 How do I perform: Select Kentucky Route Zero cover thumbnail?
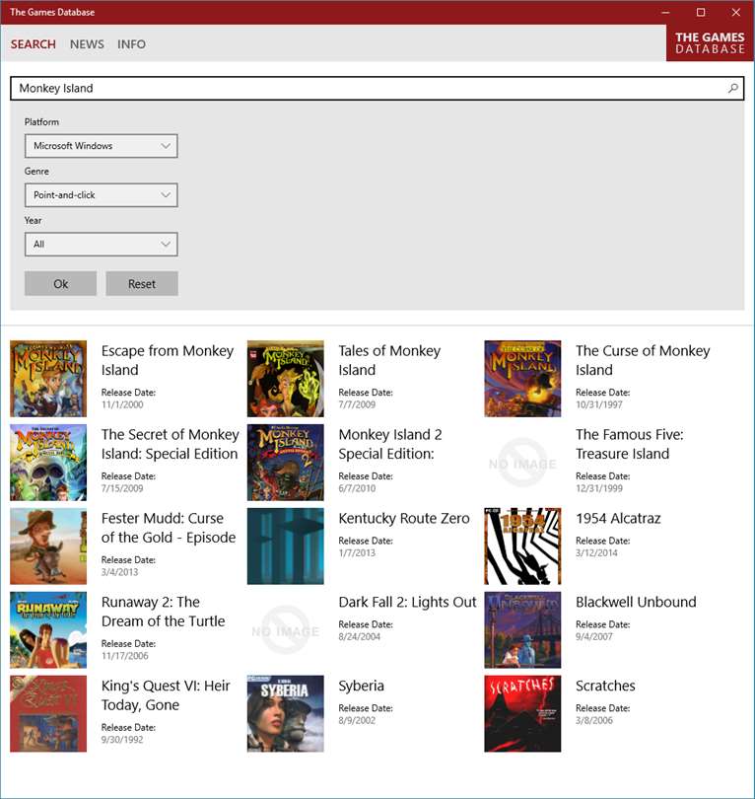tap(286, 545)
